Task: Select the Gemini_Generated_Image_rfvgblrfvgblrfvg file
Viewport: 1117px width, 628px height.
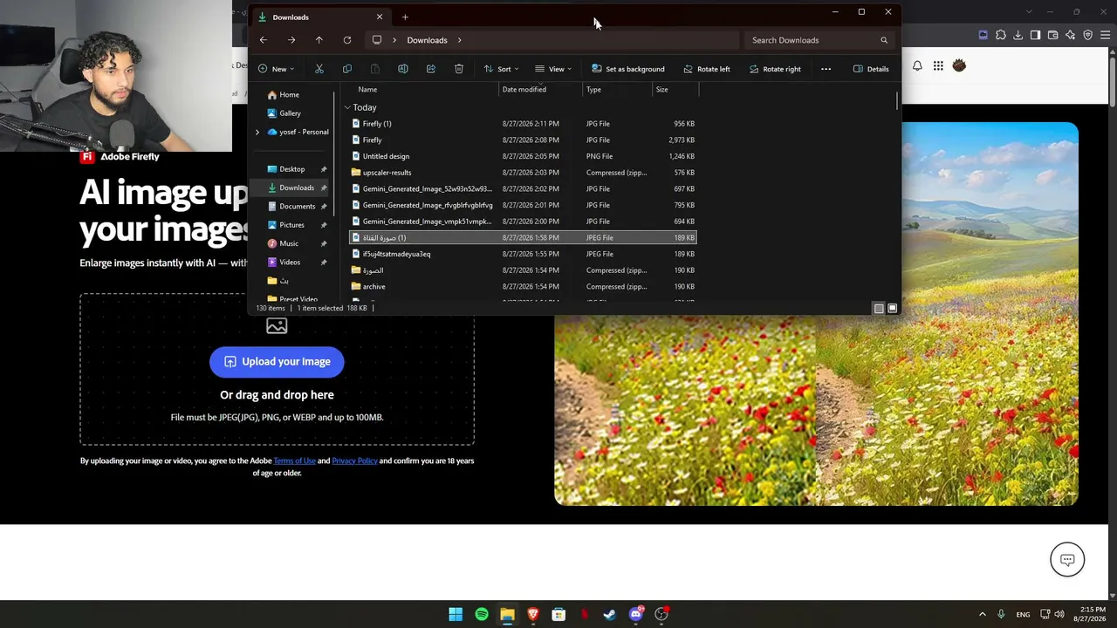Action: coord(523,205)
